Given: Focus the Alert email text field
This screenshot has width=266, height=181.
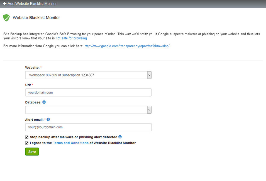Looking at the screenshot, I should pos(88,127).
